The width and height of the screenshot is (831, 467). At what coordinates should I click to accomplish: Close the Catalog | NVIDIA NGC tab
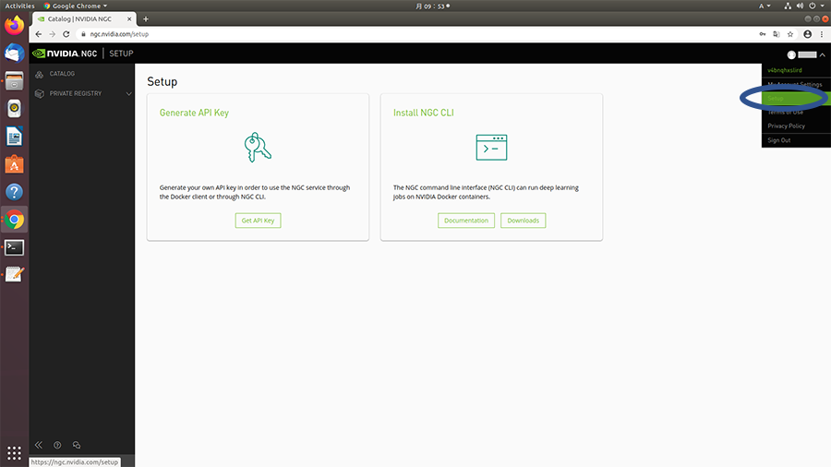[x=128, y=19]
